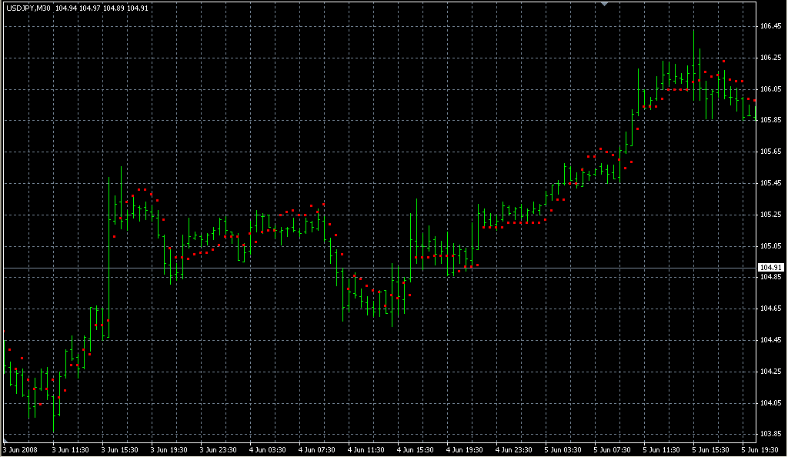
Task: Click the 106.05 price scale label
Action: 770,89
